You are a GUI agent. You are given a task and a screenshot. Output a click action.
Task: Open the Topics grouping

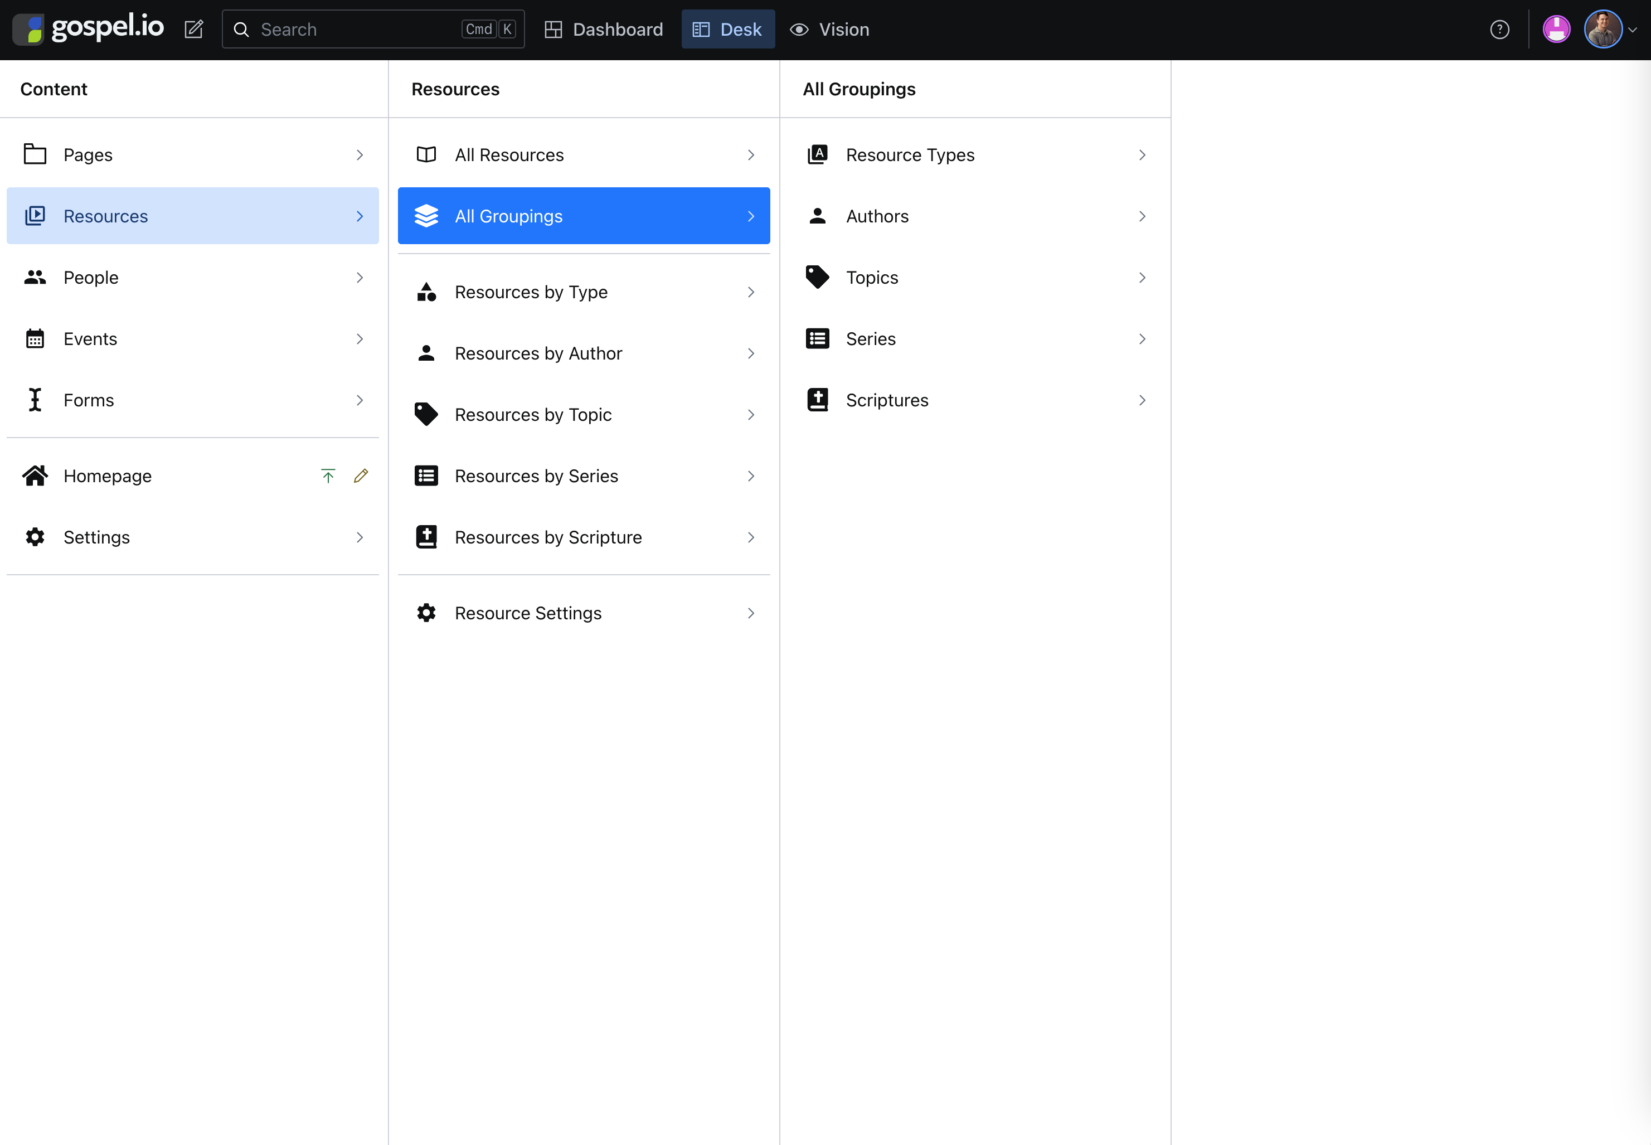pyautogui.click(x=975, y=277)
